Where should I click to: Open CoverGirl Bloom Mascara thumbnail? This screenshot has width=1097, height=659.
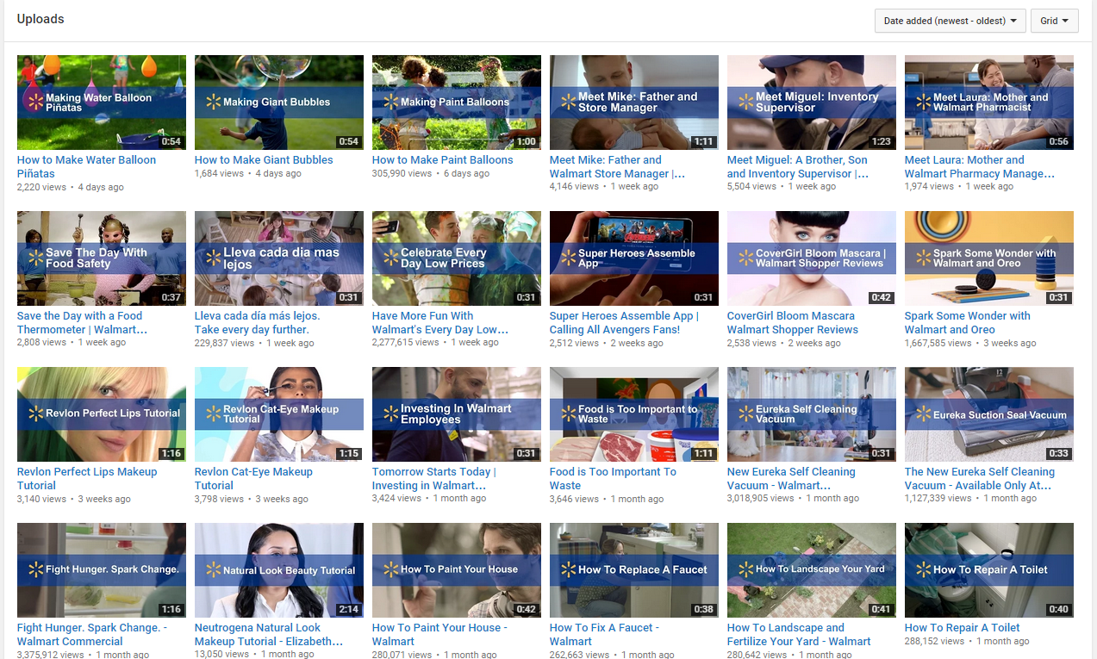812,258
